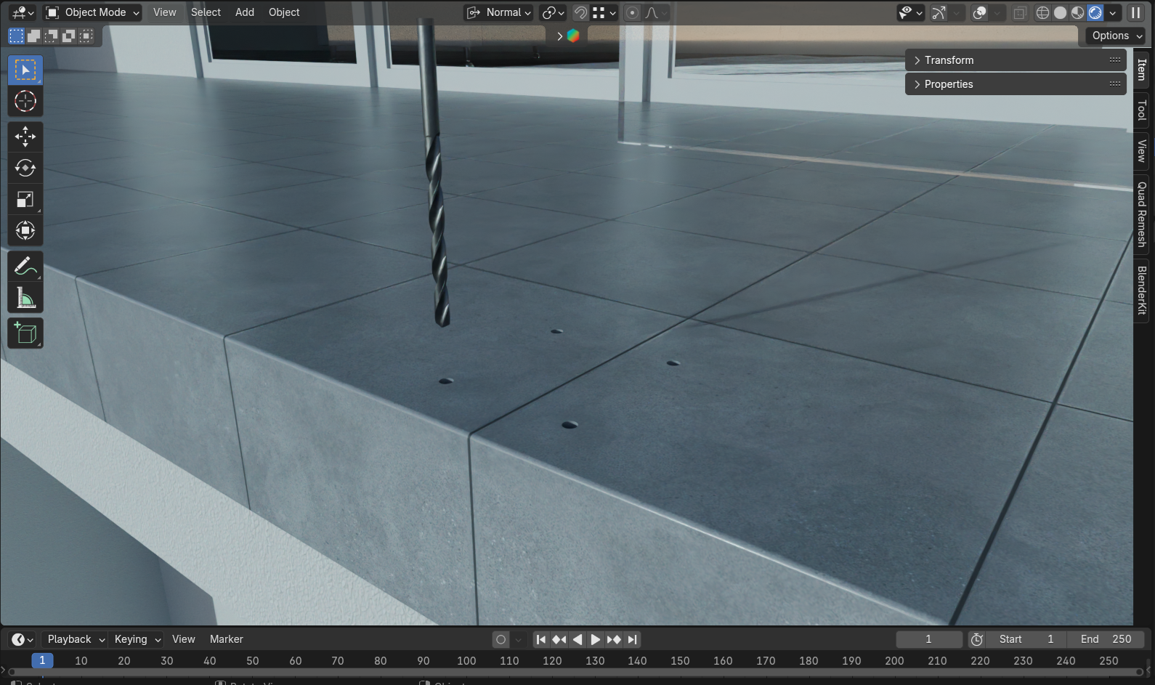Click the End frame field
Image resolution: width=1155 pixels, height=685 pixels.
pyautogui.click(x=1106, y=639)
